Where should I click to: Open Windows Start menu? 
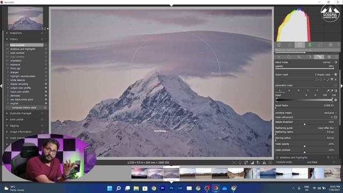click(109, 188)
